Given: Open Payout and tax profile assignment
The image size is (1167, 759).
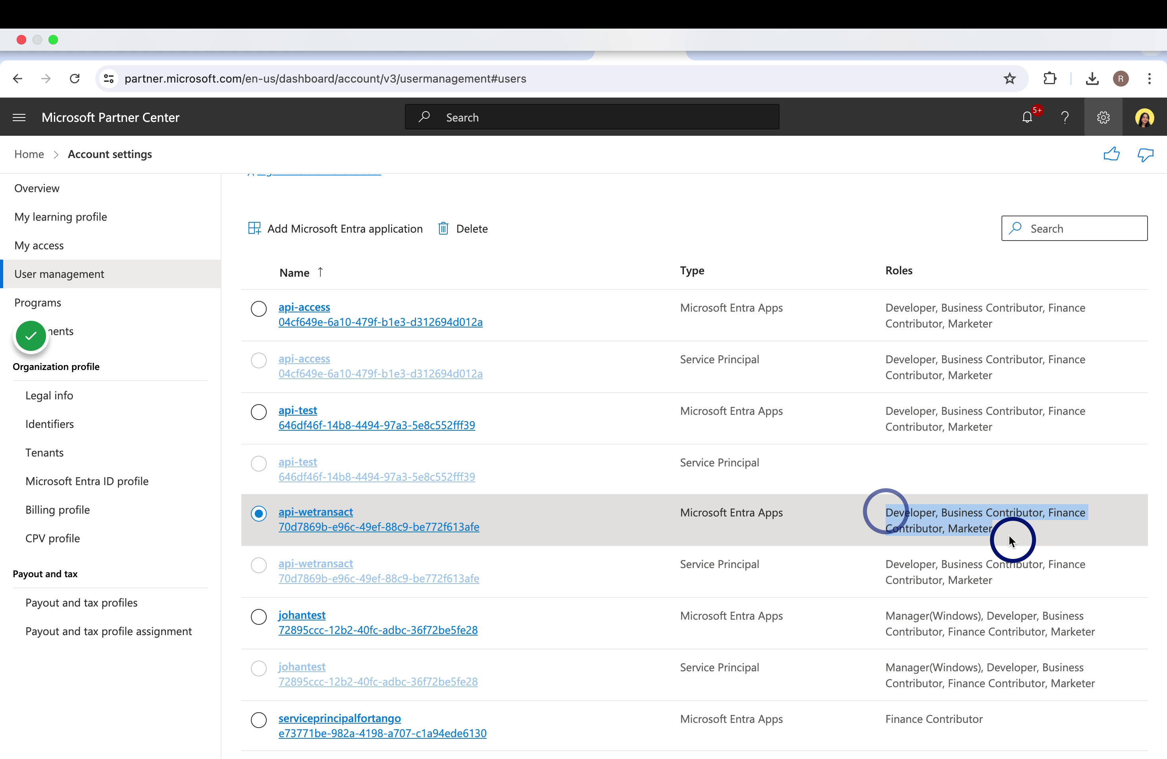Looking at the screenshot, I should (x=108, y=631).
